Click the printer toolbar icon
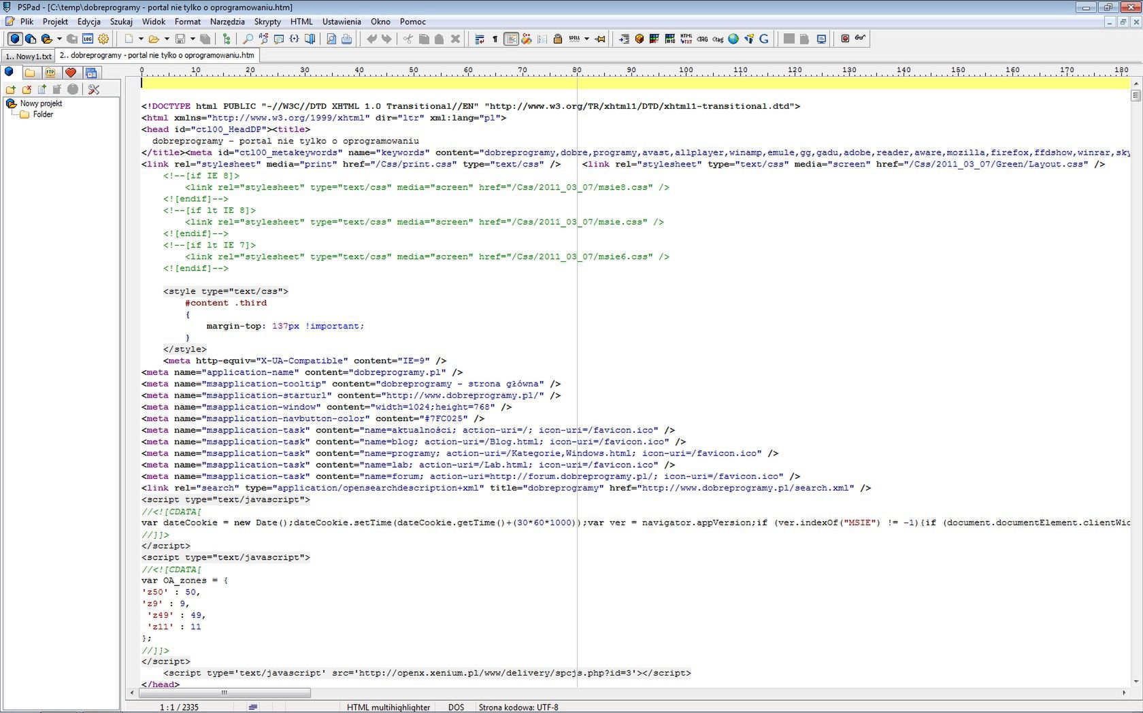The image size is (1143, 713). tap(346, 39)
